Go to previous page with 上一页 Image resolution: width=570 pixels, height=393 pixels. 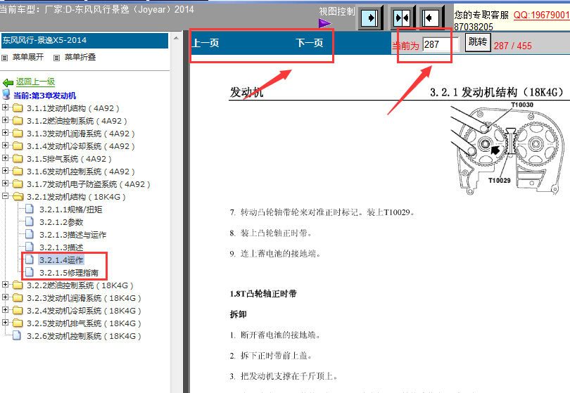(205, 43)
